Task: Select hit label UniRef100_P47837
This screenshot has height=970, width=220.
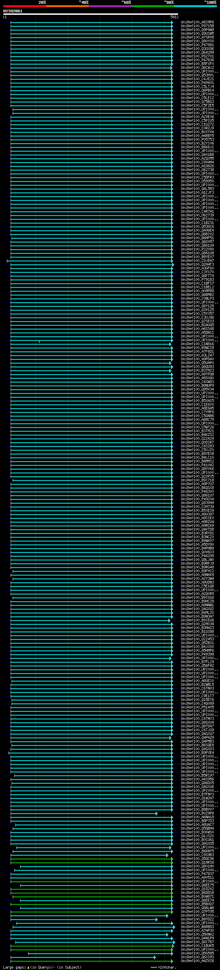Action: pyautogui.click(x=197, y=874)
